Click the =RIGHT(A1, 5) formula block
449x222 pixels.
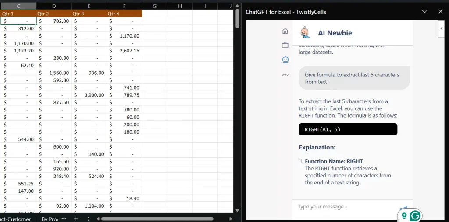348,129
